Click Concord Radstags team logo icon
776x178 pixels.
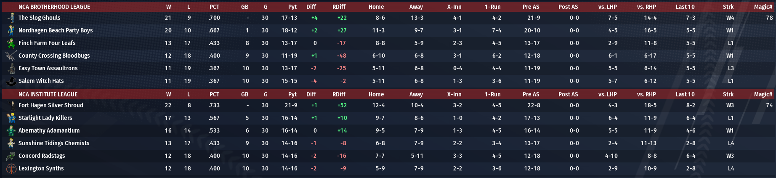11,156
